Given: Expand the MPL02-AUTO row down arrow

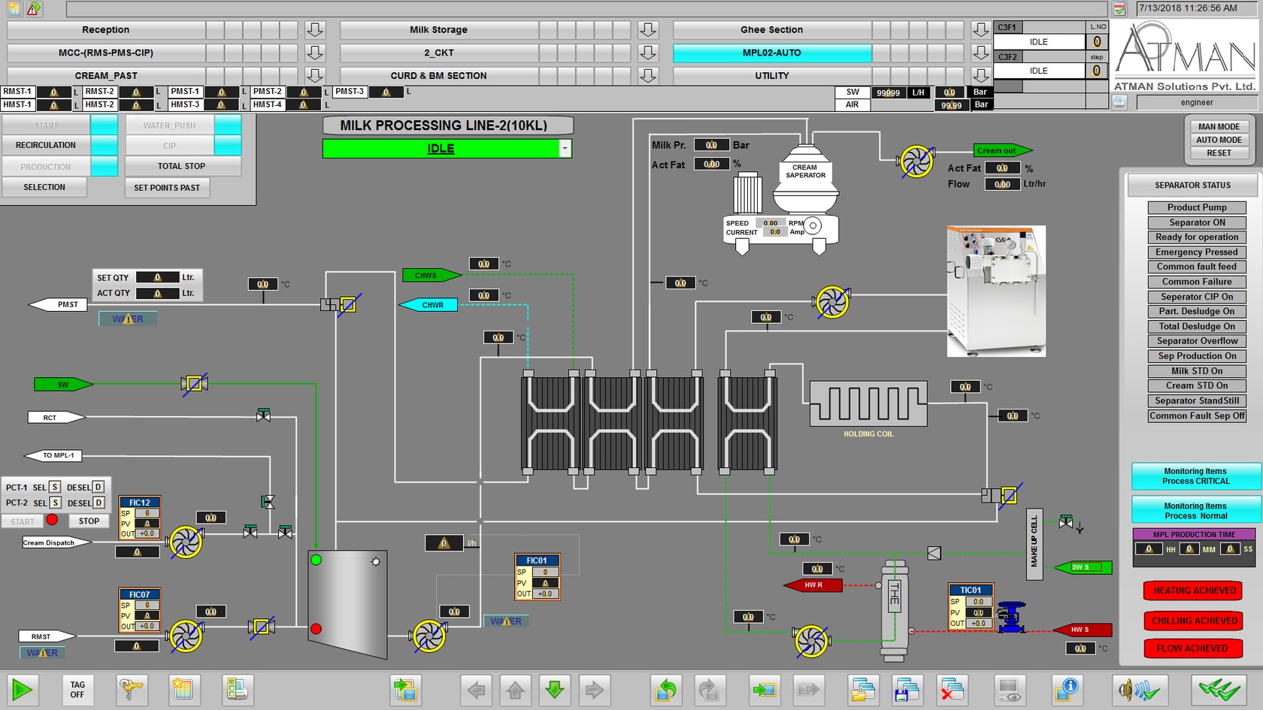Looking at the screenshot, I should [980, 53].
